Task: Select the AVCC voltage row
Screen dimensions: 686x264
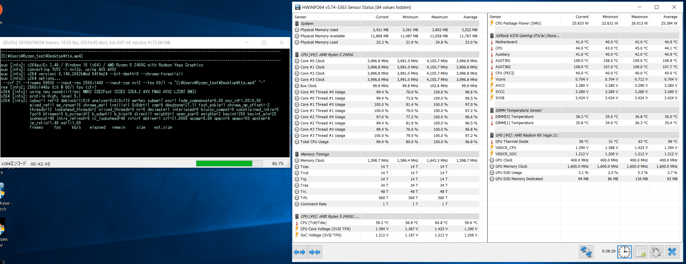Action: coord(583,85)
